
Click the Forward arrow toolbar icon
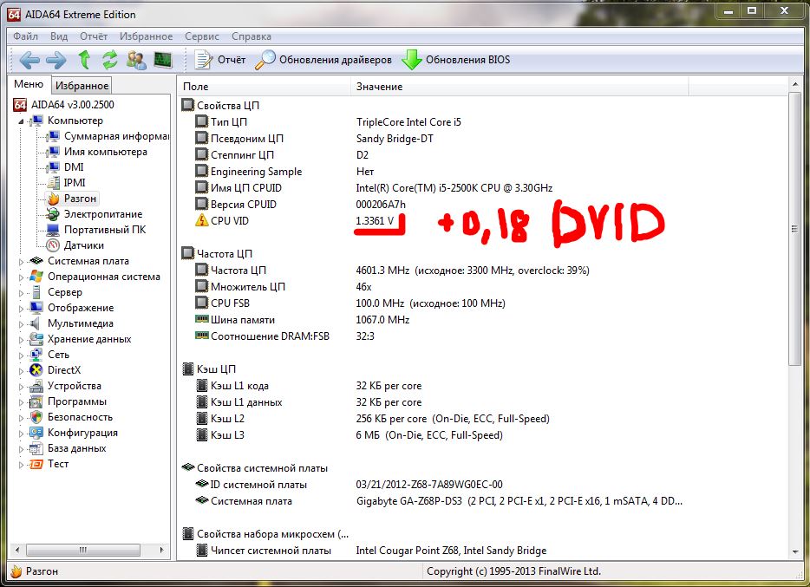(56, 60)
